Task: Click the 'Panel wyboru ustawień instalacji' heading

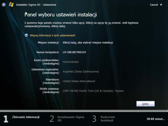Action: (61, 15)
